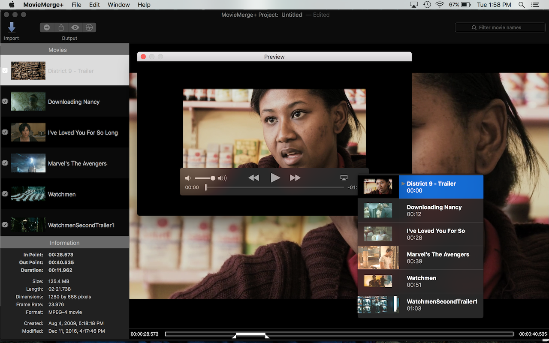
Task: Jump to WatchmenSecondTrailer1 chapter at 01:03
Action: click(420, 305)
